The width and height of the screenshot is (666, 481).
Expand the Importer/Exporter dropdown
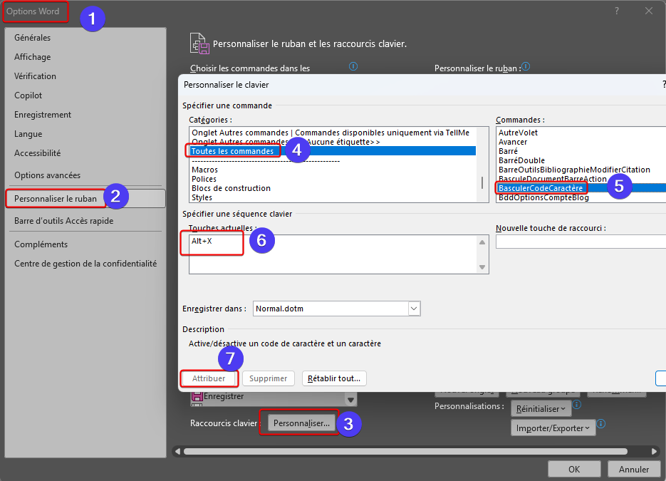[x=553, y=428]
